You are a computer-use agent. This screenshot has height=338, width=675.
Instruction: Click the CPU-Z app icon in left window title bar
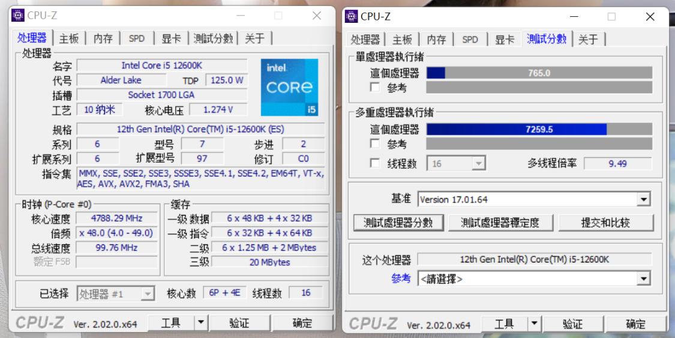click(x=18, y=16)
